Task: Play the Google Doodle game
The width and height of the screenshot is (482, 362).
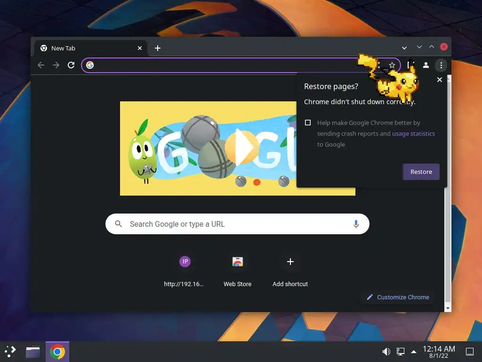Action: pyautogui.click(x=241, y=147)
